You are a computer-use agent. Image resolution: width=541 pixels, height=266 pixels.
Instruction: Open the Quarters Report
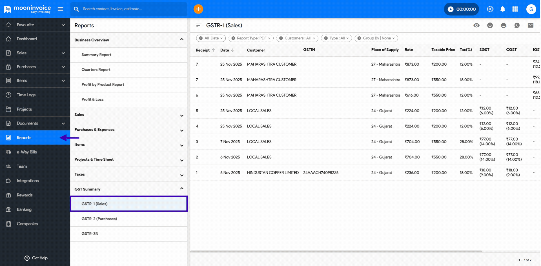(129, 70)
